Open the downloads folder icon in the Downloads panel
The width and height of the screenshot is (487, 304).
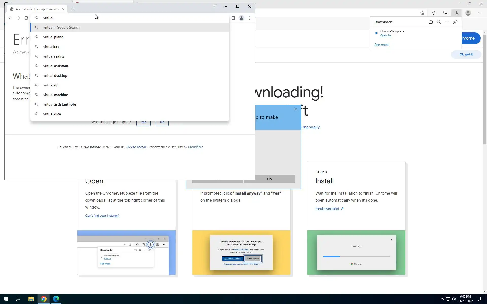pos(430,22)
